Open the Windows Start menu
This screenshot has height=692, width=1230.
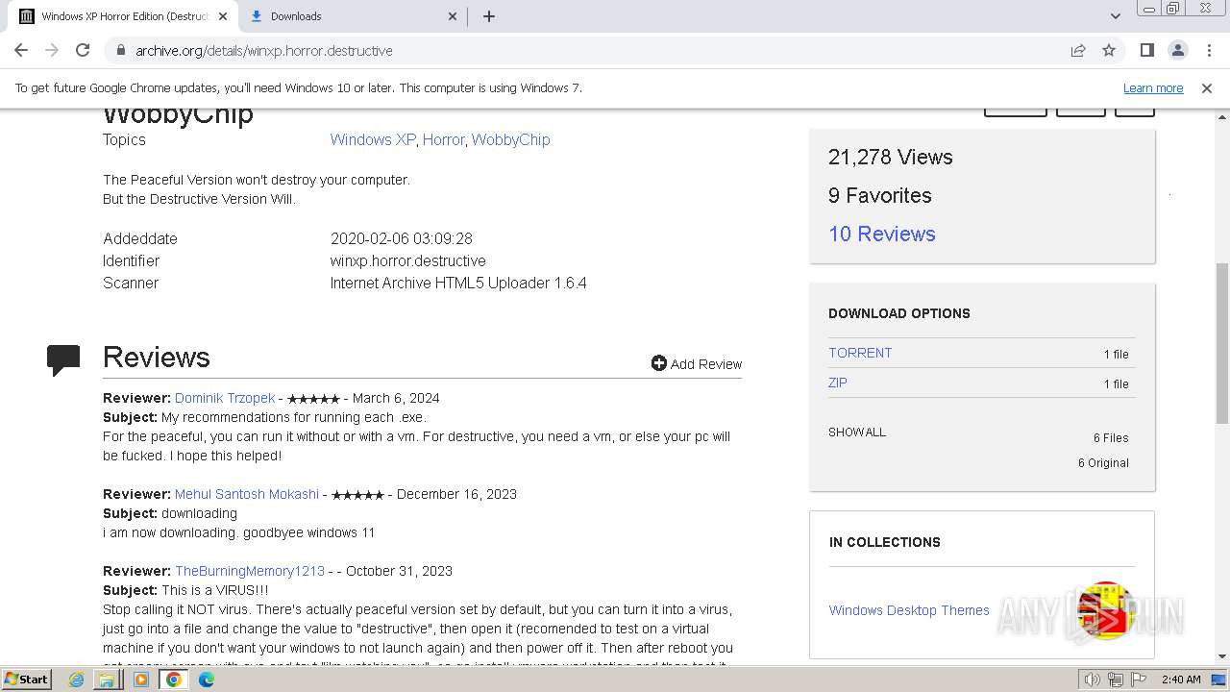(26, 679)
